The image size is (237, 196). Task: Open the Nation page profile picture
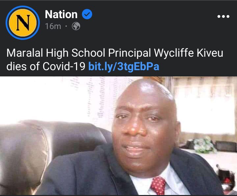(x=23, y=23)
